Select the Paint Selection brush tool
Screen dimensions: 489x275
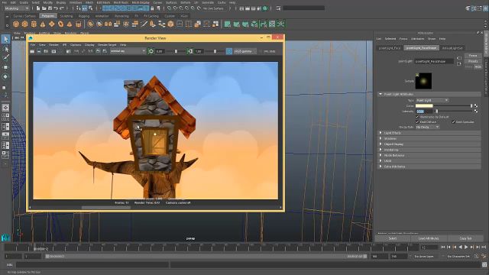click(5, 58)
